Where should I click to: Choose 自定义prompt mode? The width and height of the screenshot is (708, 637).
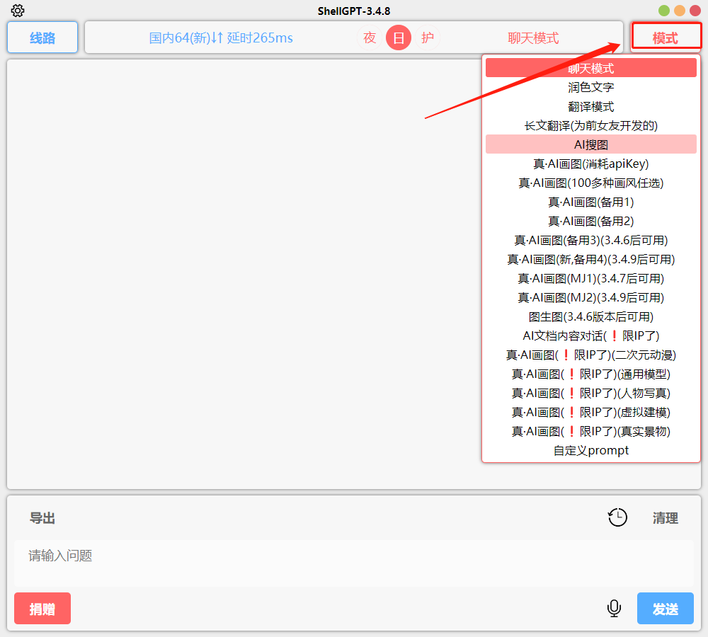[x=591, y=451]
